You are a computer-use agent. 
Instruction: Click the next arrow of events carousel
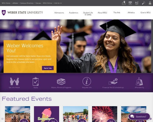point(150,119)
